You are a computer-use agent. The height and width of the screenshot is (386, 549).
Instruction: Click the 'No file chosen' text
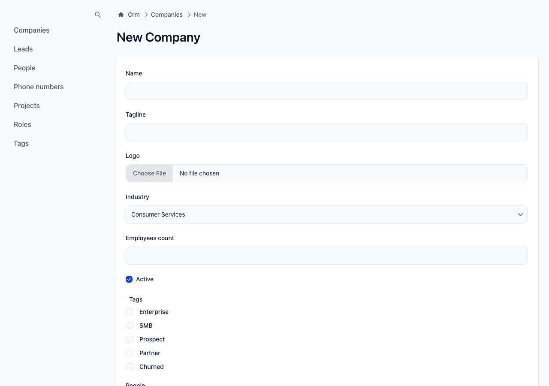[x=199, y=173]
